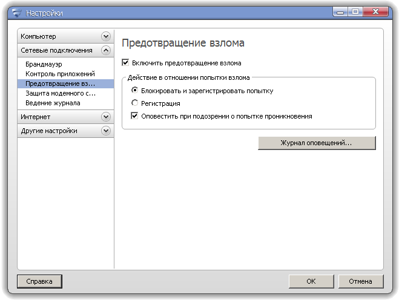Screen dimensions: 399x300
Task: Maximize the Настройки window
Action: point(355,12)
